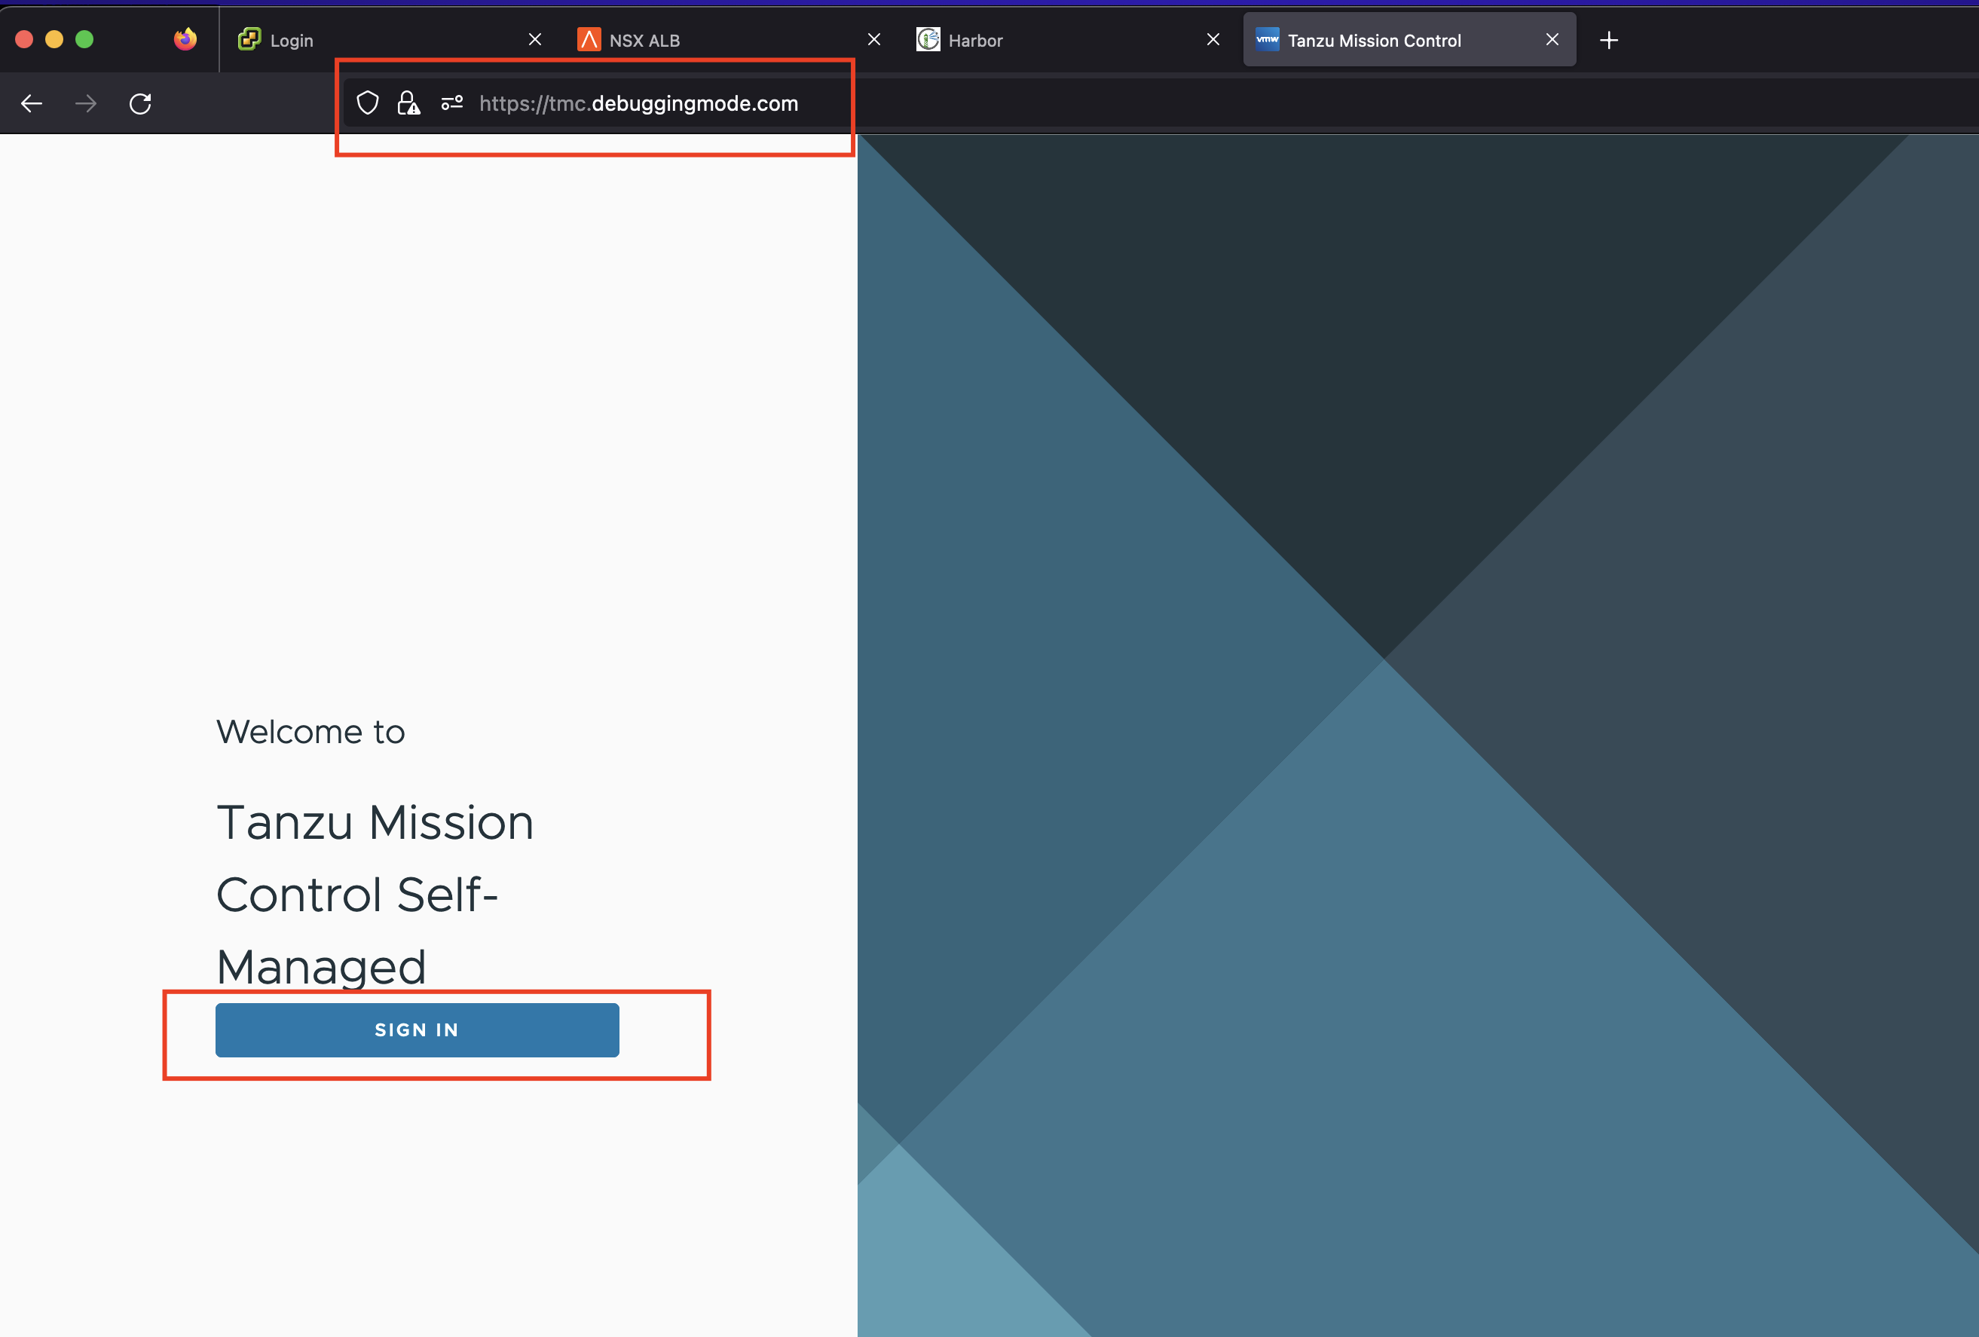
Task: Click the 'Welcome to' heading text
Action: click(310, 732)
